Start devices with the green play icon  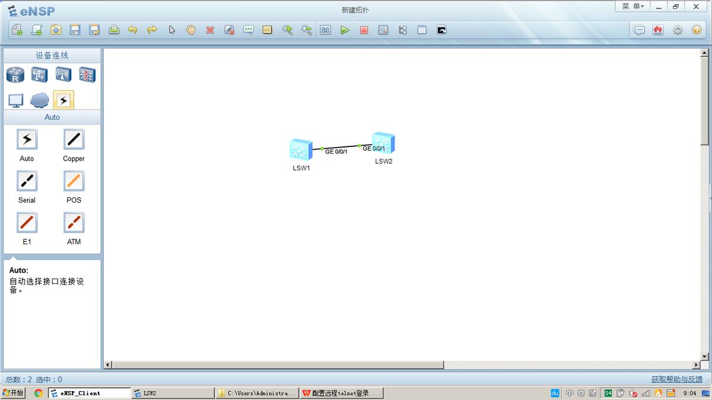(x=345, y=30)
